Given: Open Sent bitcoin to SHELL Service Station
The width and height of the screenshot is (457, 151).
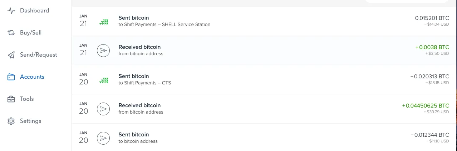Looking at the screenshot, I should click(x=264, y=21).
